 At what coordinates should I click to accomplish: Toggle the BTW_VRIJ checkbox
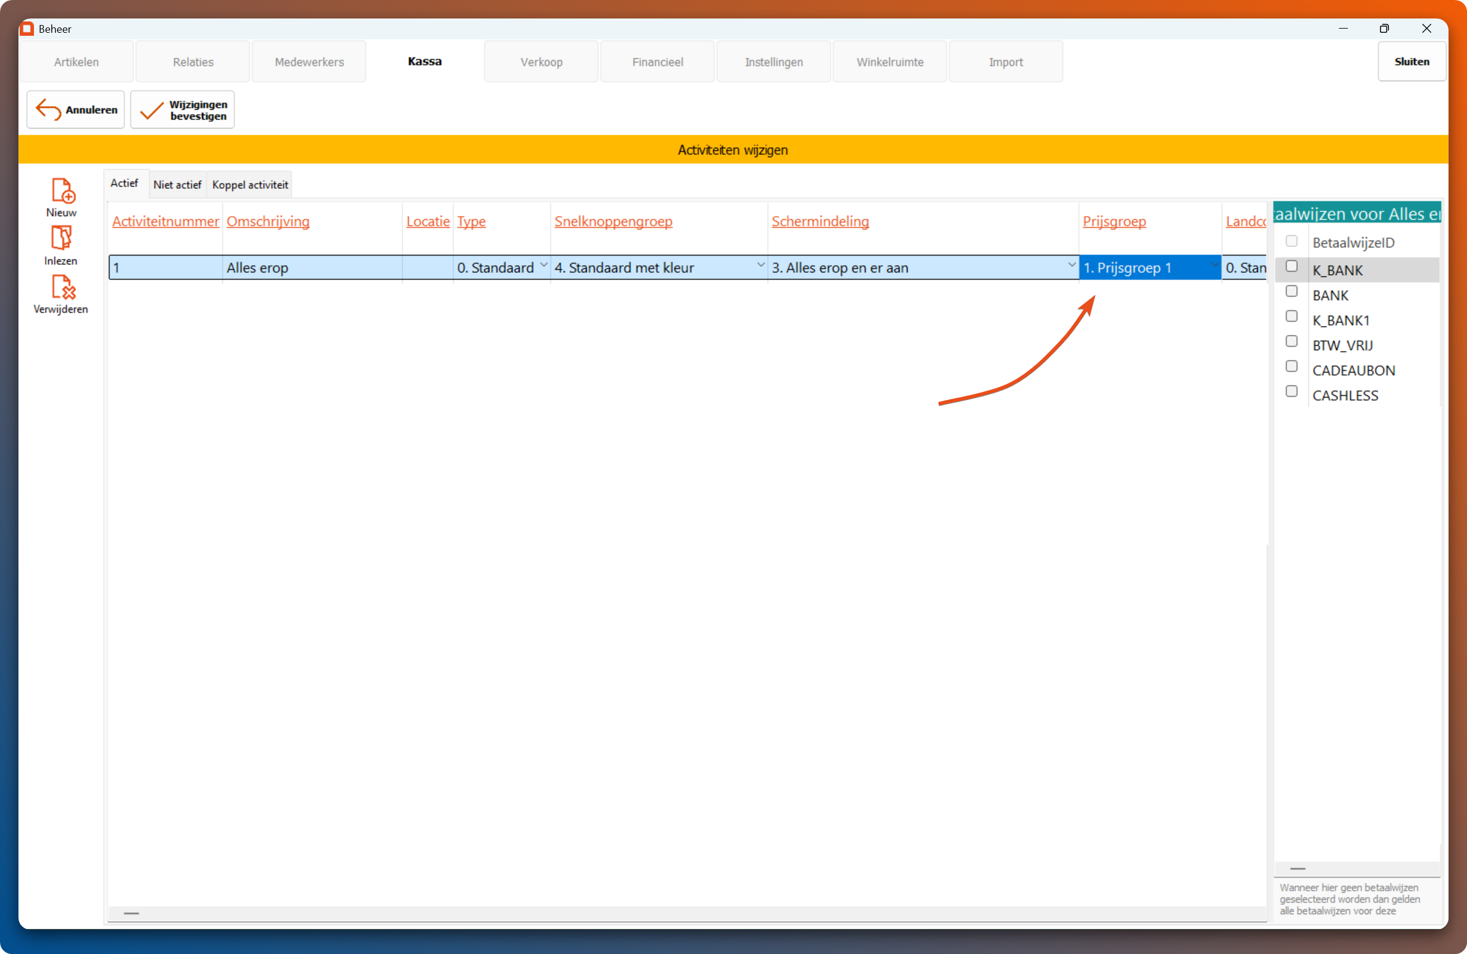point(1291,341)
